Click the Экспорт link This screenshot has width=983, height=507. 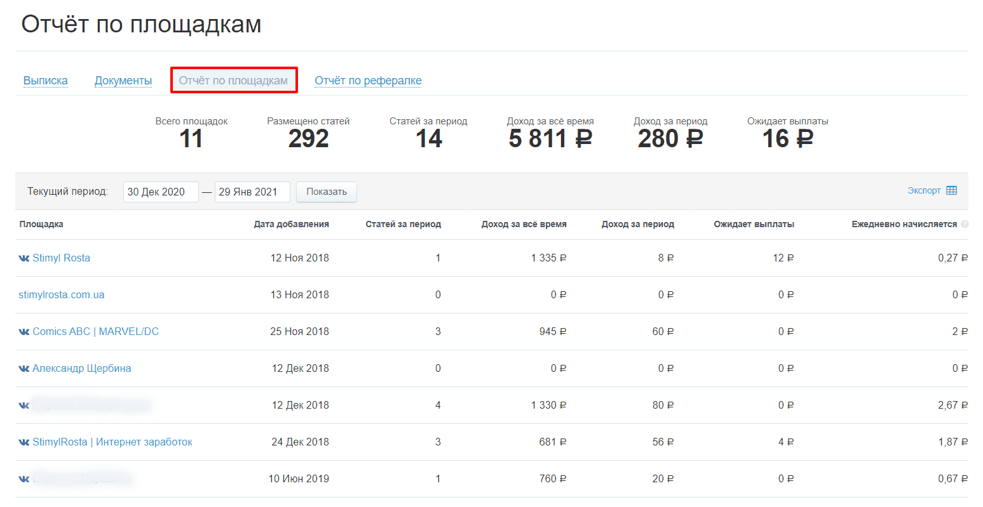pyautogui.click(x=924, y=190)
